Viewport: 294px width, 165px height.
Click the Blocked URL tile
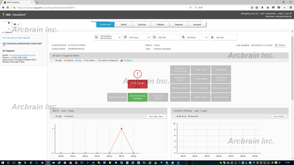[x=221, y=70]
